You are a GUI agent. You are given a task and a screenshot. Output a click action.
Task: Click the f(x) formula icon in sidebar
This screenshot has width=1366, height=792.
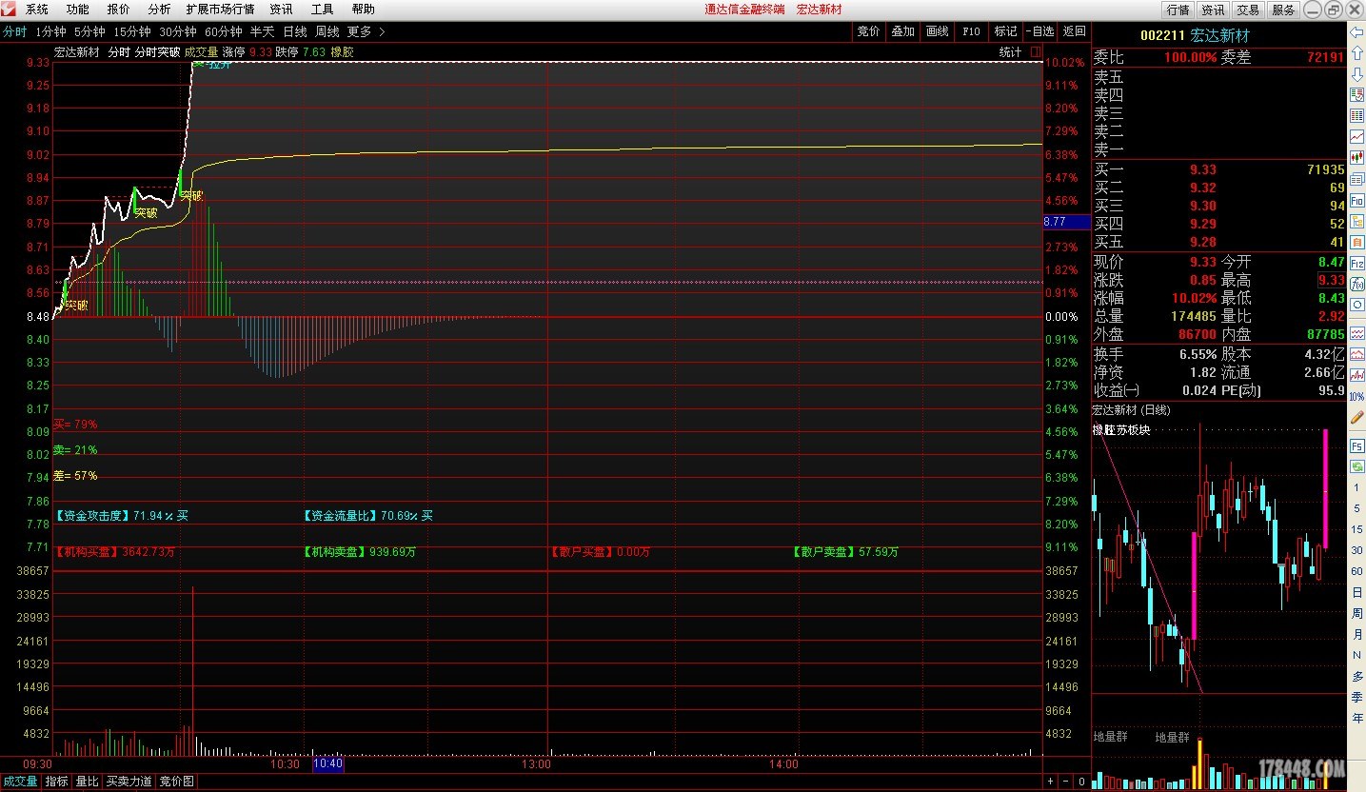point(1356,284)
